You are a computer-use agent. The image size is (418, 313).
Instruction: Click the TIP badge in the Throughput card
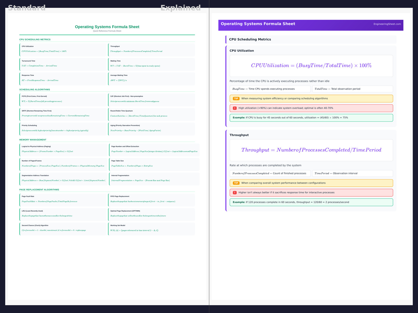tap(236, 183)
